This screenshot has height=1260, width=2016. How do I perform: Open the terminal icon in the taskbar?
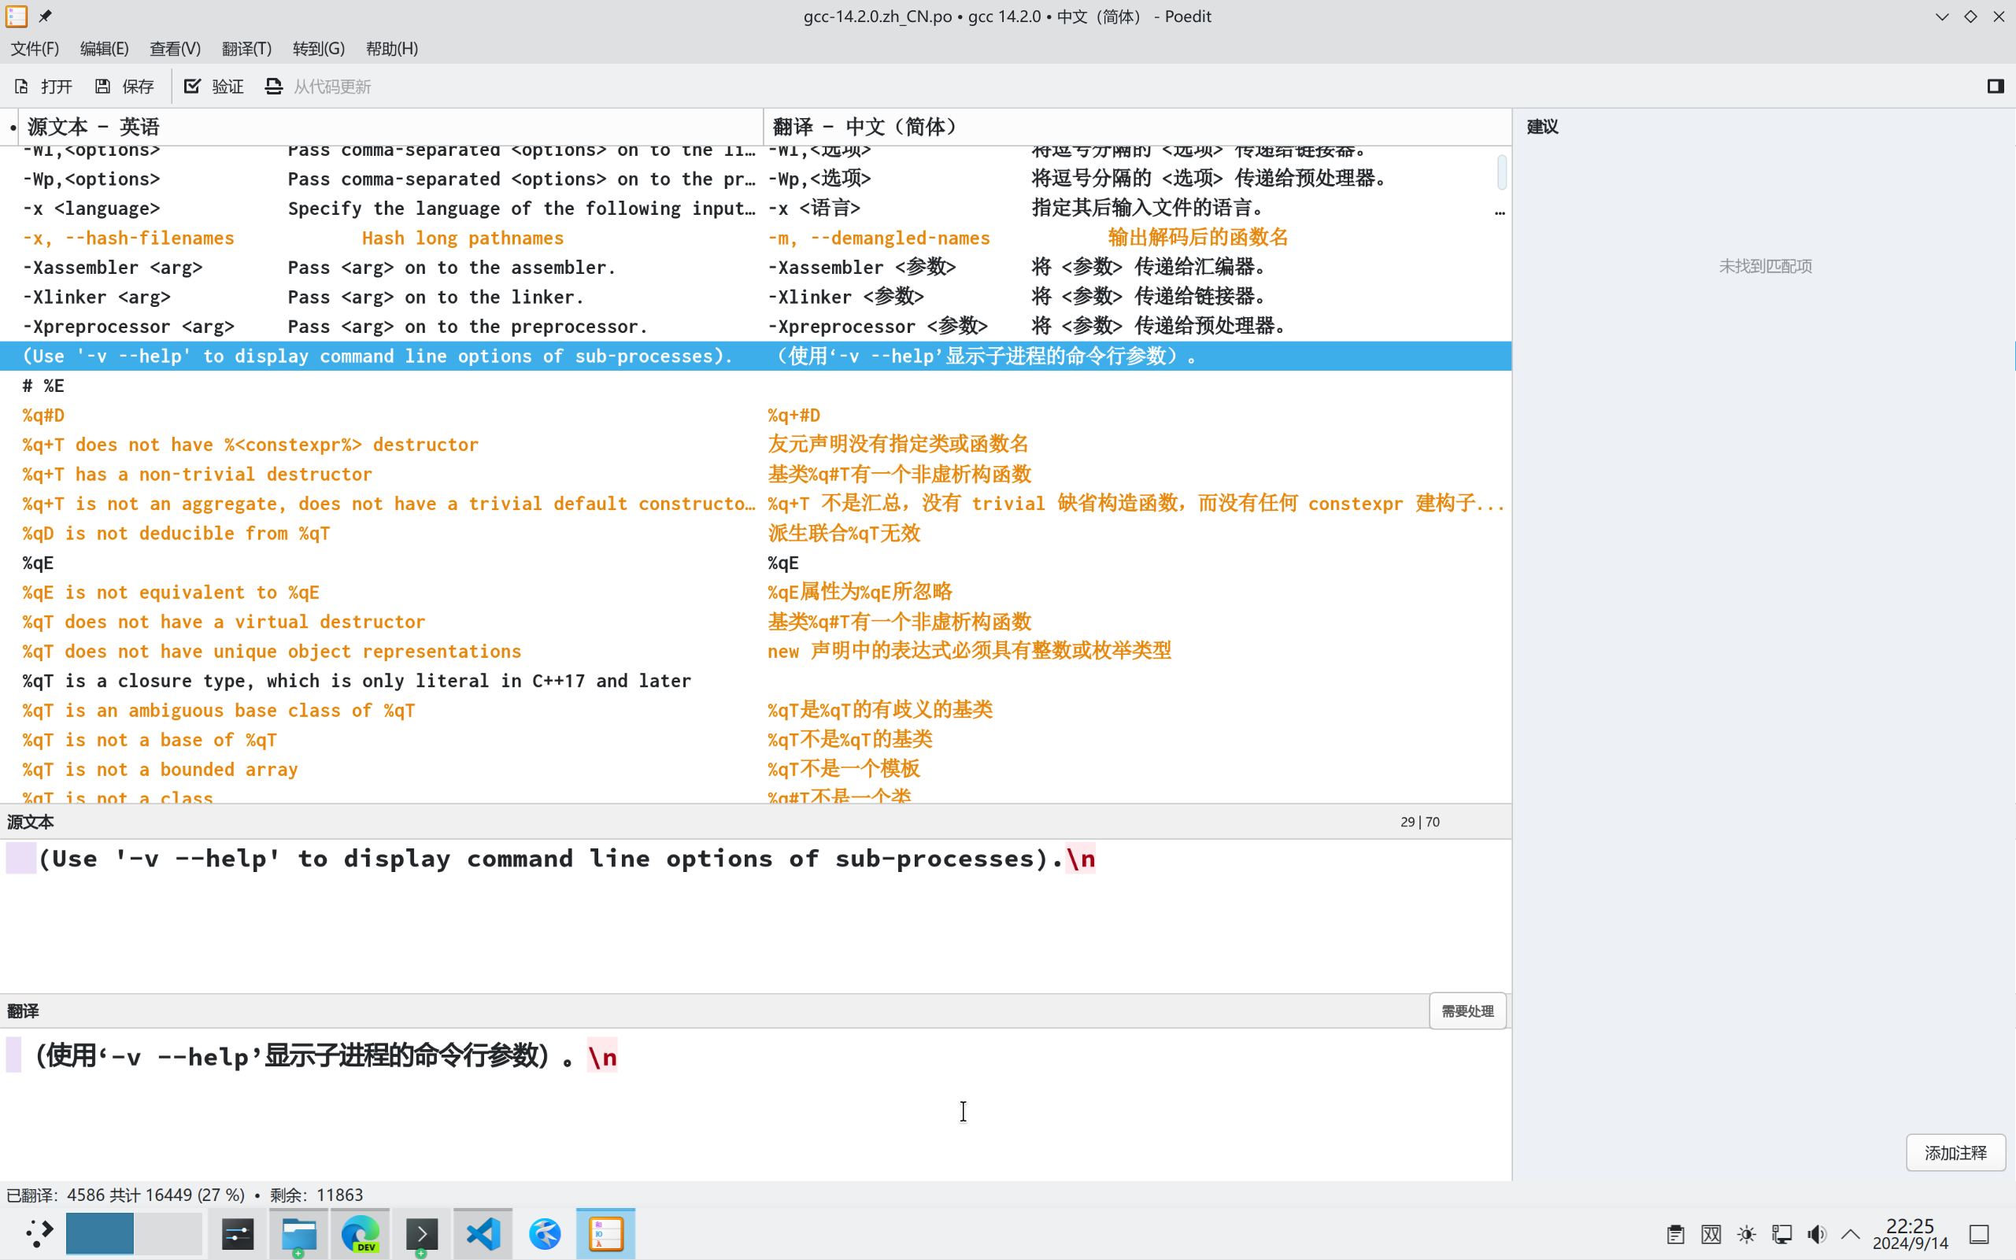(422, 1233)
